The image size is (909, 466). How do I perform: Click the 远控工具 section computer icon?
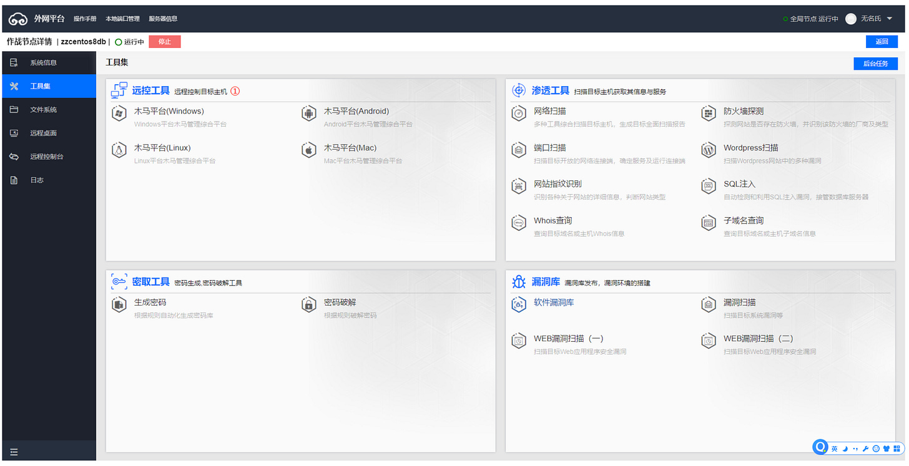[x=119, y=90]
